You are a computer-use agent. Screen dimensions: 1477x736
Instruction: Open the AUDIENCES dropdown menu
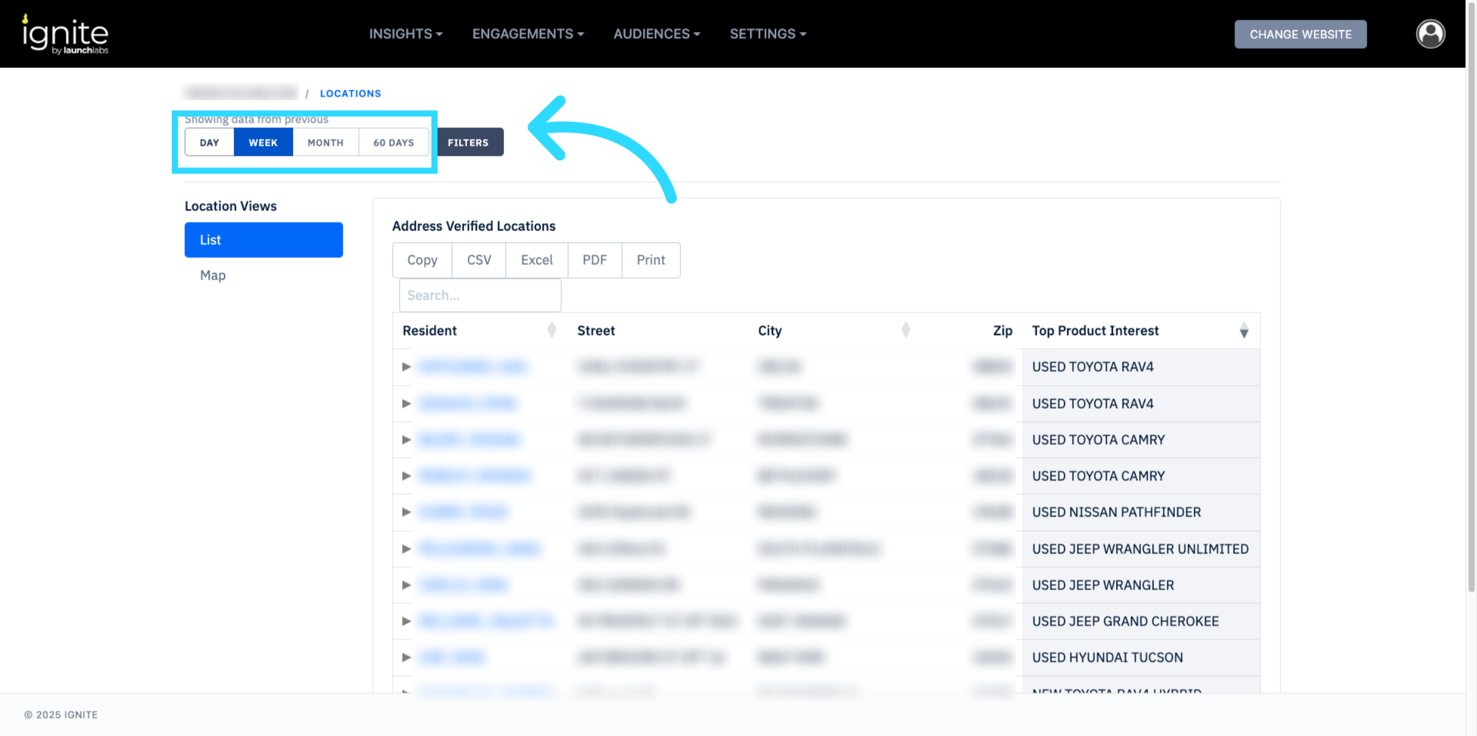pos(656,34)
